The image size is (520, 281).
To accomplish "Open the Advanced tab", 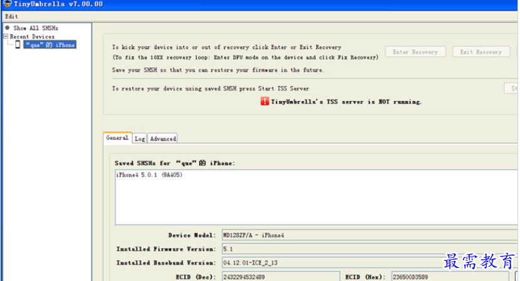I will pyautogui.click(x=163, y=139).
